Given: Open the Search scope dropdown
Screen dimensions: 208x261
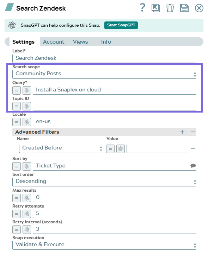Looking at the screenshot, I should 104,74.
